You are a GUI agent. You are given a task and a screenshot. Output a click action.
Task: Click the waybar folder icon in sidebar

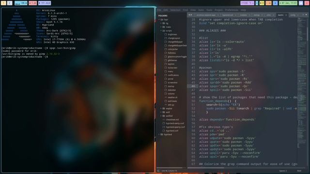[x=164, y=108]
